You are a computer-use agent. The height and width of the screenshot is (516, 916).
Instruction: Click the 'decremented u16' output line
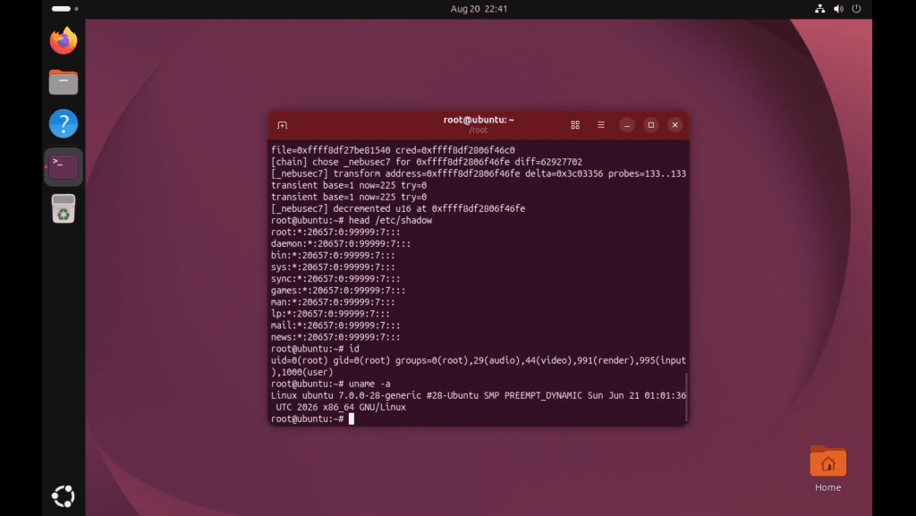398,208
